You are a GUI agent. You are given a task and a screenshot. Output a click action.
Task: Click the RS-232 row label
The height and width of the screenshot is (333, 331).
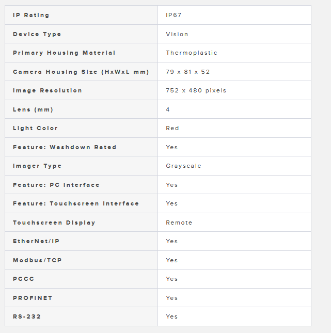(x=27, y=316)
